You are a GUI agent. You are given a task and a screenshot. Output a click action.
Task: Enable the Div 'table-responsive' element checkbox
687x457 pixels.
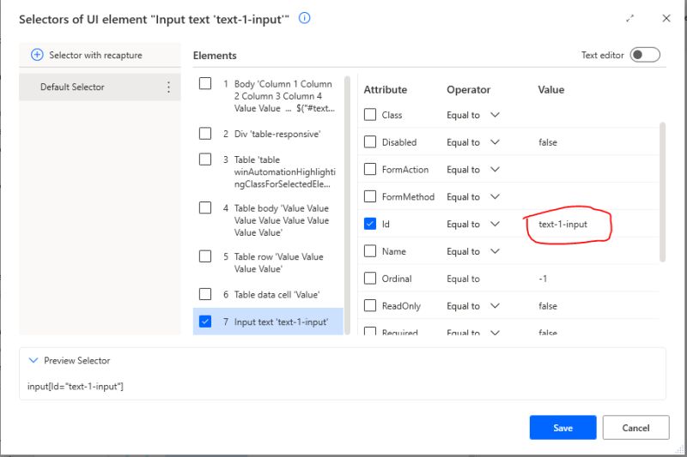[x=205, y=134]
